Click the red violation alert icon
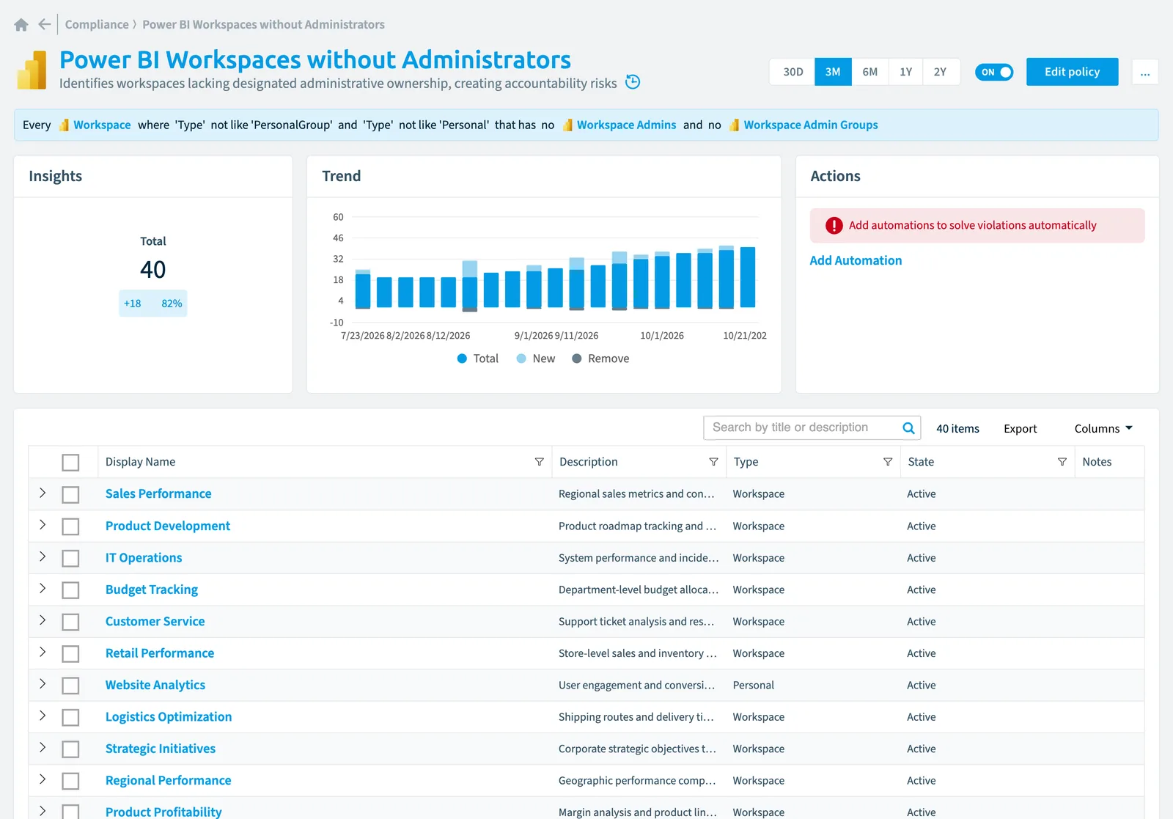Image resolution: width=1173 pixels, height=819 pixels. tap(834, 226)
